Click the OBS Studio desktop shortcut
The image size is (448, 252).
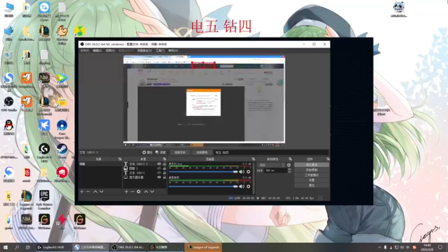[x=9, y=104]
